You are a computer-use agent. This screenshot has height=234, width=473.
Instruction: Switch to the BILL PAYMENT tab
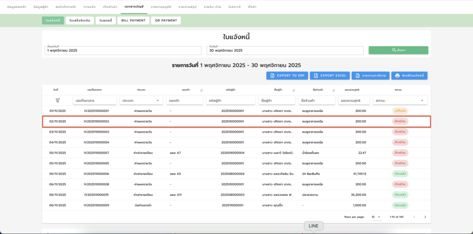tap(133, 21)
